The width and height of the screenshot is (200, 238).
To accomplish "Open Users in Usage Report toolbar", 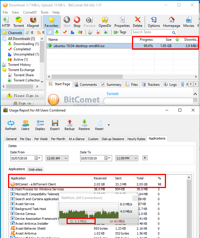I will [x=25, y=125].
